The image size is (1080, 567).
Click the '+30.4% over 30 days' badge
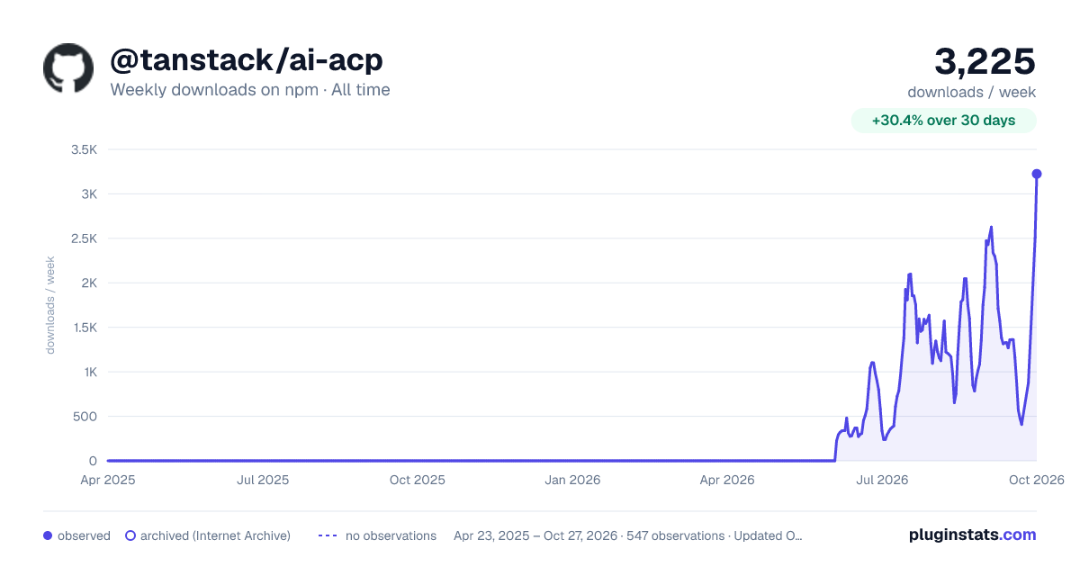[944, 121]
